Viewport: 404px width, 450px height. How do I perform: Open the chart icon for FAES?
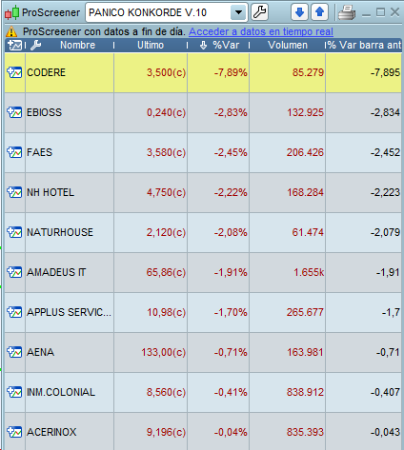(14, 152)
